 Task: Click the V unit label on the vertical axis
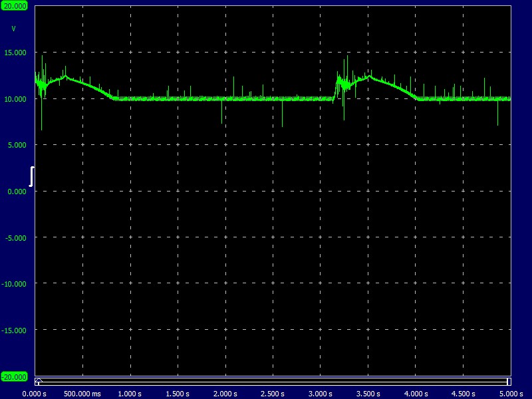13,29
